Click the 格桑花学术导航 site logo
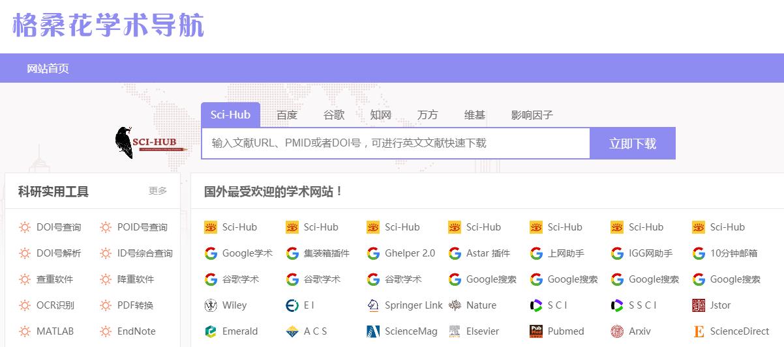The width and height of the screenshot is (784, 347). click(108, 24)
